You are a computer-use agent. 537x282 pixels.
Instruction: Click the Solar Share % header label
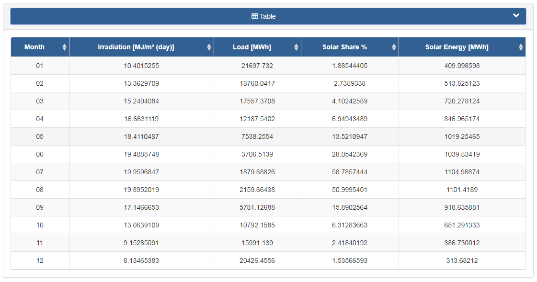[344, 47]
